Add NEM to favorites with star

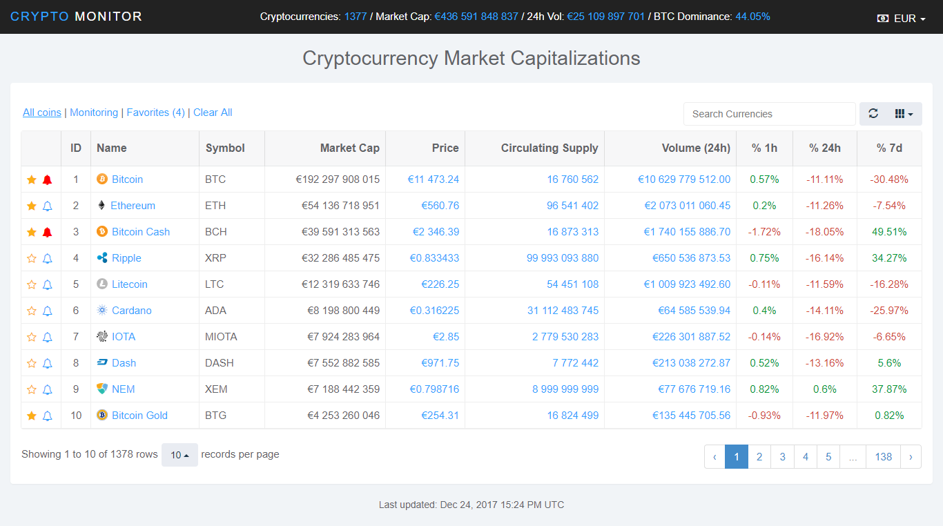(x=31, y=389)
